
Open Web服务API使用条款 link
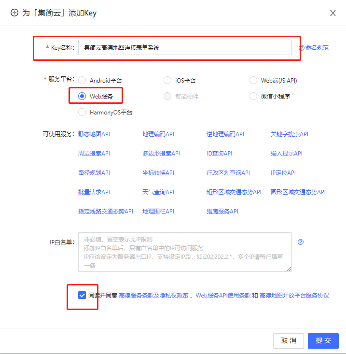(223, 295)
